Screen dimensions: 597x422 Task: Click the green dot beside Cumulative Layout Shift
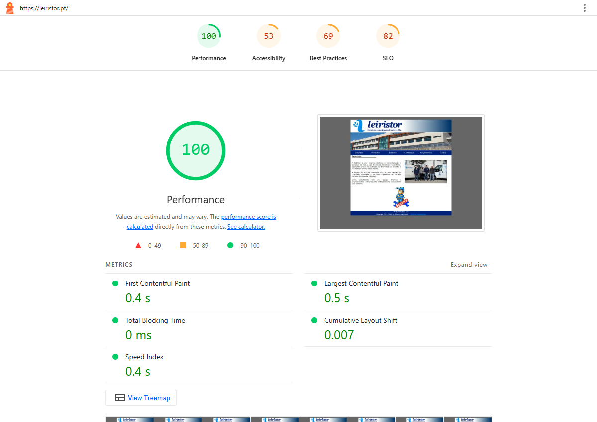314,320
